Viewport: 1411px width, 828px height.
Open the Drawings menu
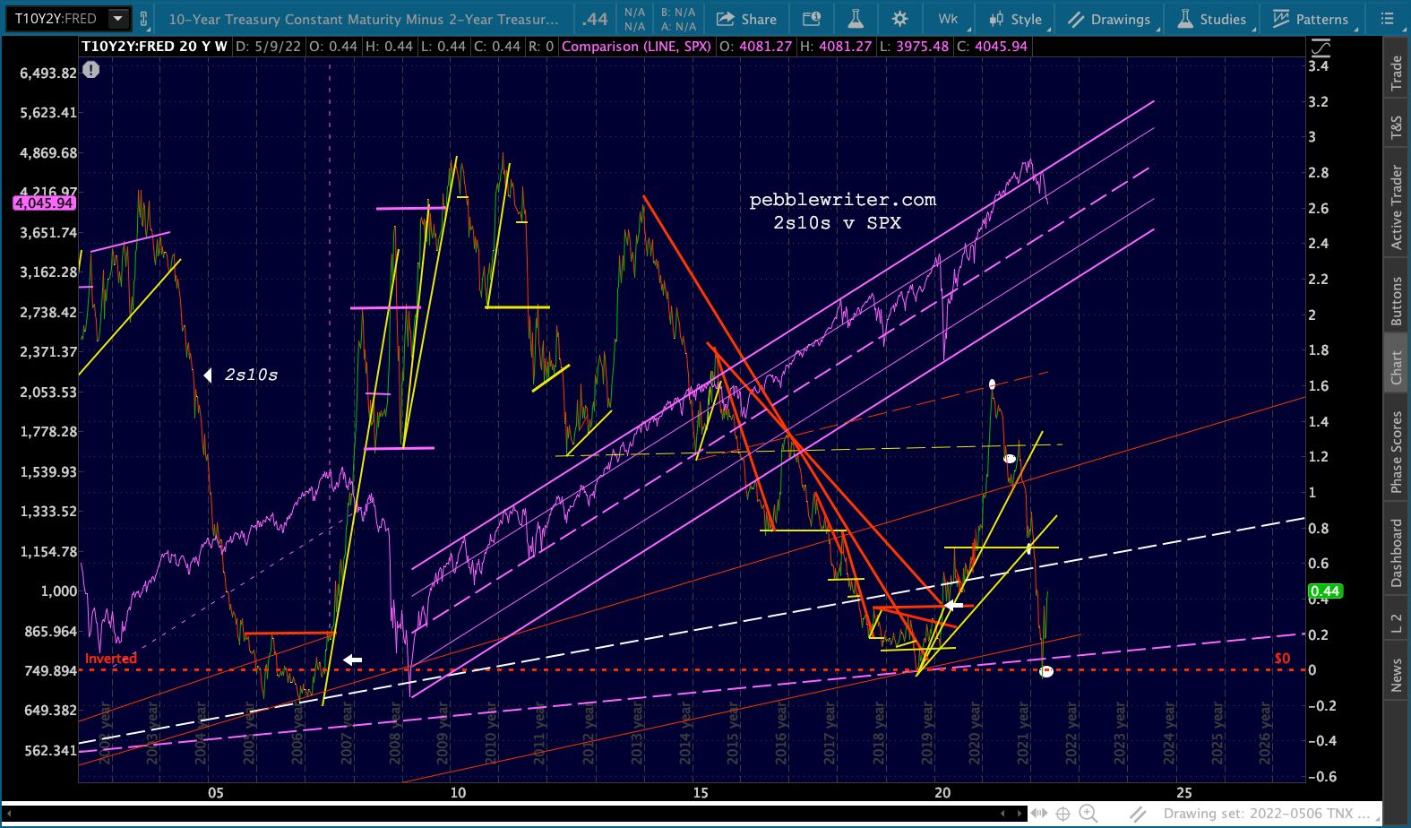pyautogui.click(x=1109, y=19)
